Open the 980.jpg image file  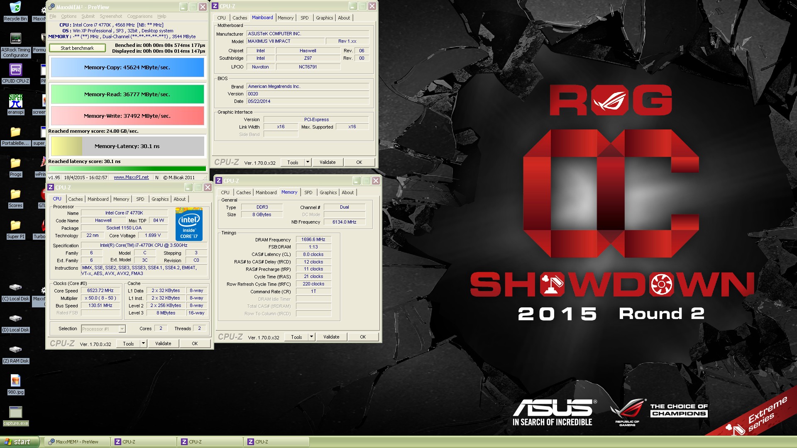pos(15,385)
